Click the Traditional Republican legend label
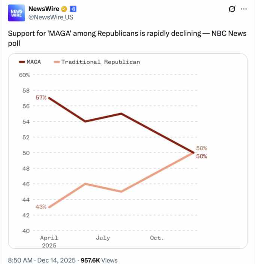The image size is (255, 264). pos(100,62)
